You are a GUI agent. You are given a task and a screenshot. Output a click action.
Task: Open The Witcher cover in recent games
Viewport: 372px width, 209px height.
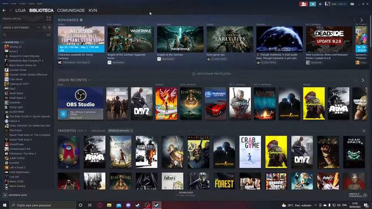(240, 103)
